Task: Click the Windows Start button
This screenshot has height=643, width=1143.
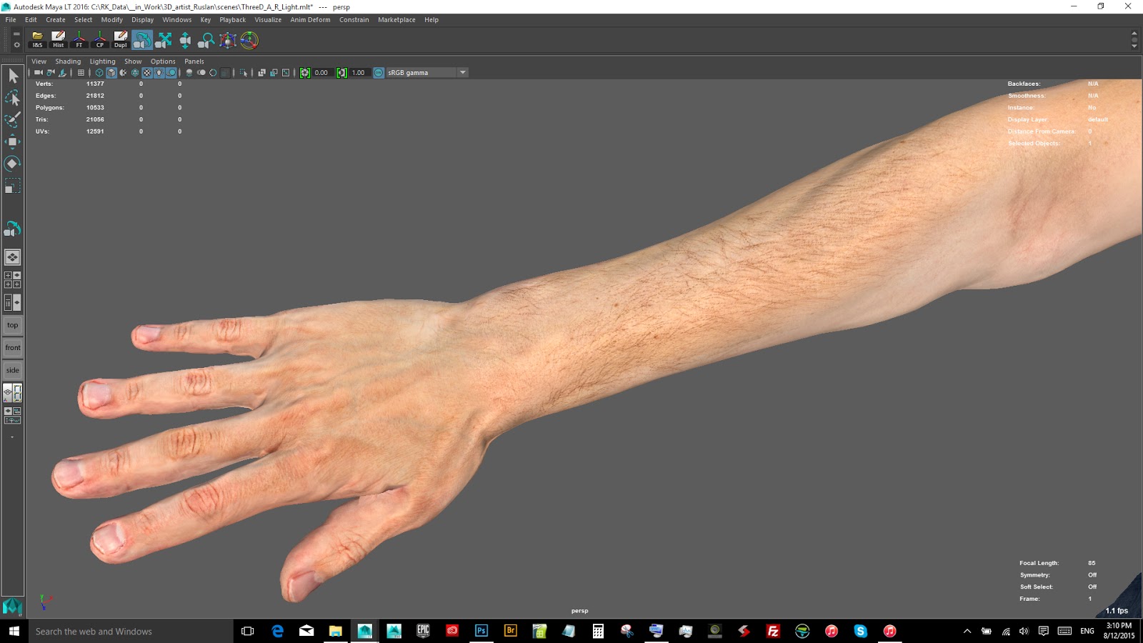Action: [x=14, y=632]
